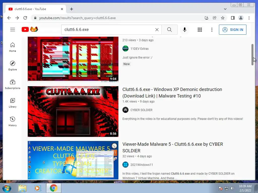Image resolution: width=258 pixels, height=193 pixels.
Task: Open the 11DEV Extras channel avatar
Action: [125, 49]
